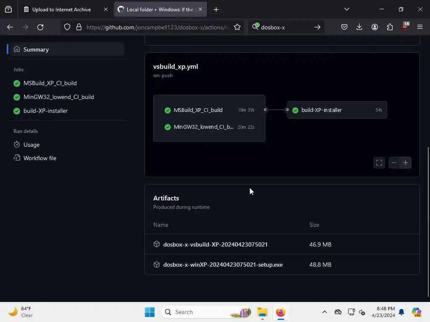Screen dimensions: 430x322
Task: Click the OneDrive cloud tray icon
Action: point(338,312)
